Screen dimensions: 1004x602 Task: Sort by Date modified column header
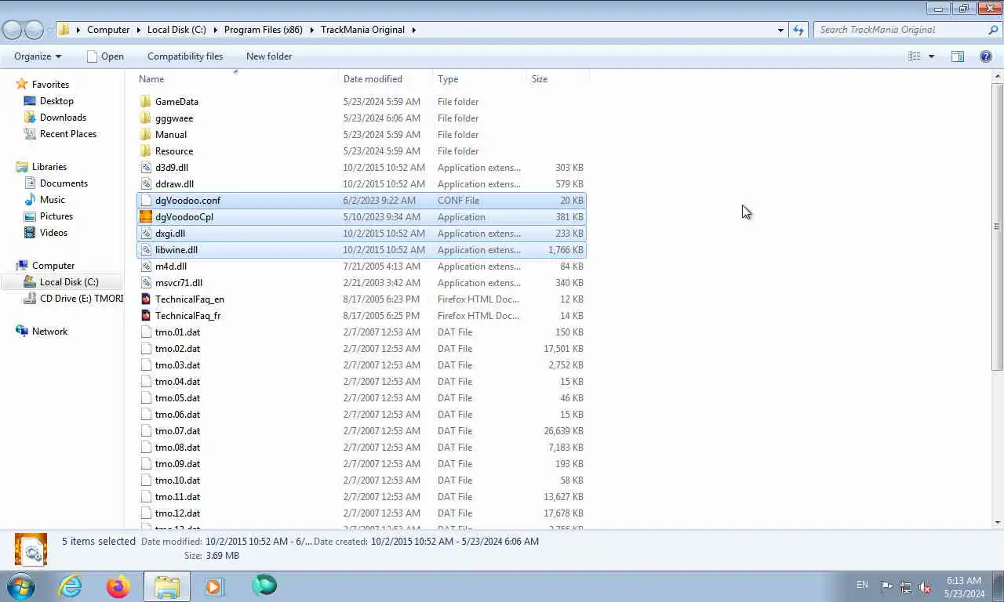[385, 79]
